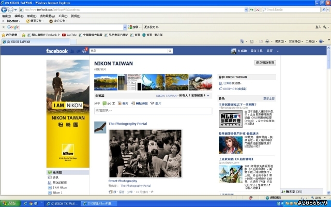331x207 pixels.
Task: Open the Tools menu in the menu bar
Action: point(63,16)
